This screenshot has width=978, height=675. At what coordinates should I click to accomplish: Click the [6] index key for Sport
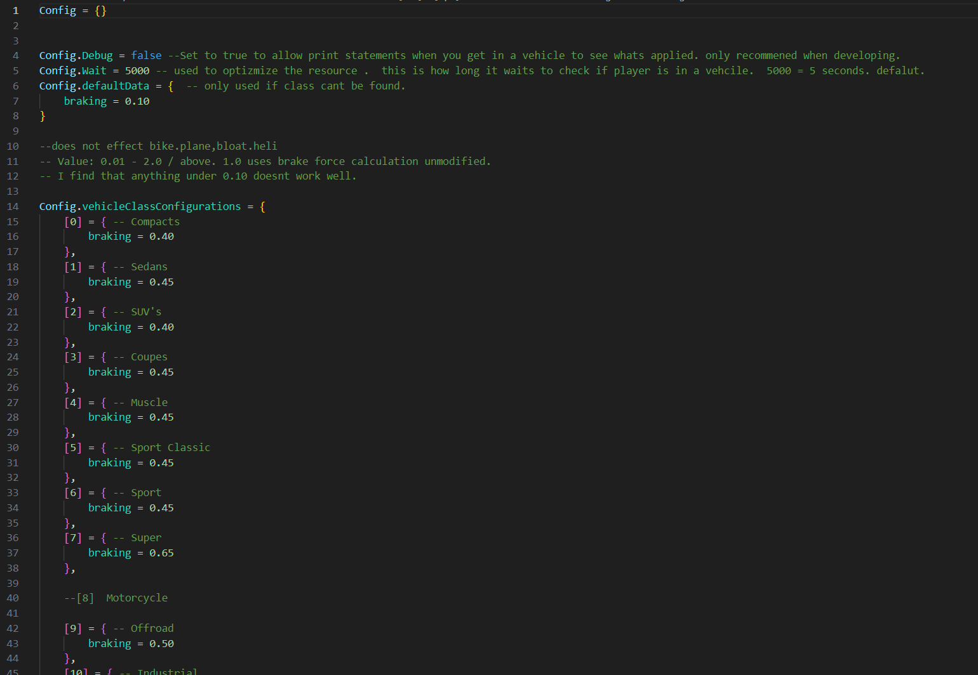tap(73, 493)
